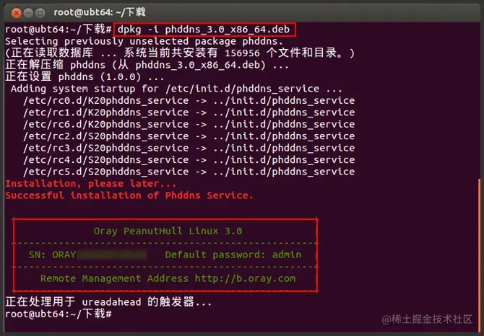This screenshot has height=336, width=484.
Task: Click the /etc/rc5.d/S20phddns_service line
Action: (188, 172)
